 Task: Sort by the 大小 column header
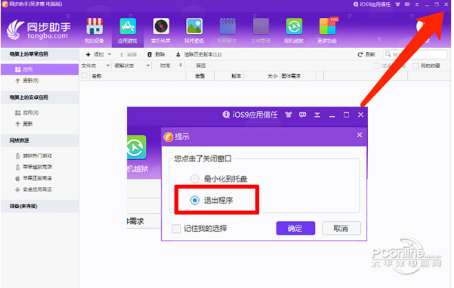(262, 76)
